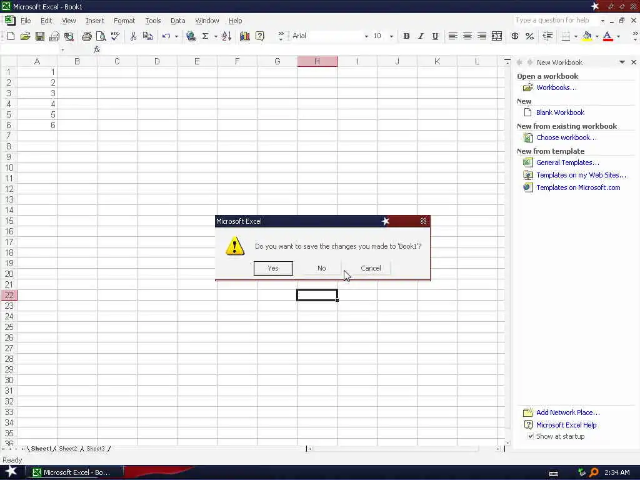Open the New Workbook task pane menu
The image size is (640, 480).
pos(622,62)
